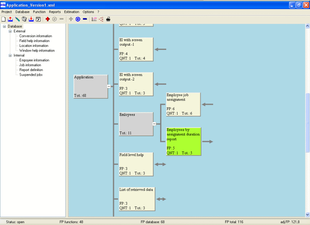
Task: Open the Project menu
Action: tap(7, 12)
